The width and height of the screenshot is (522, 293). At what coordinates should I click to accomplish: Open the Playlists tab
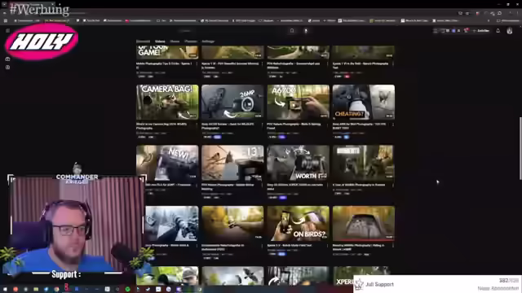[x=191, y=42]
